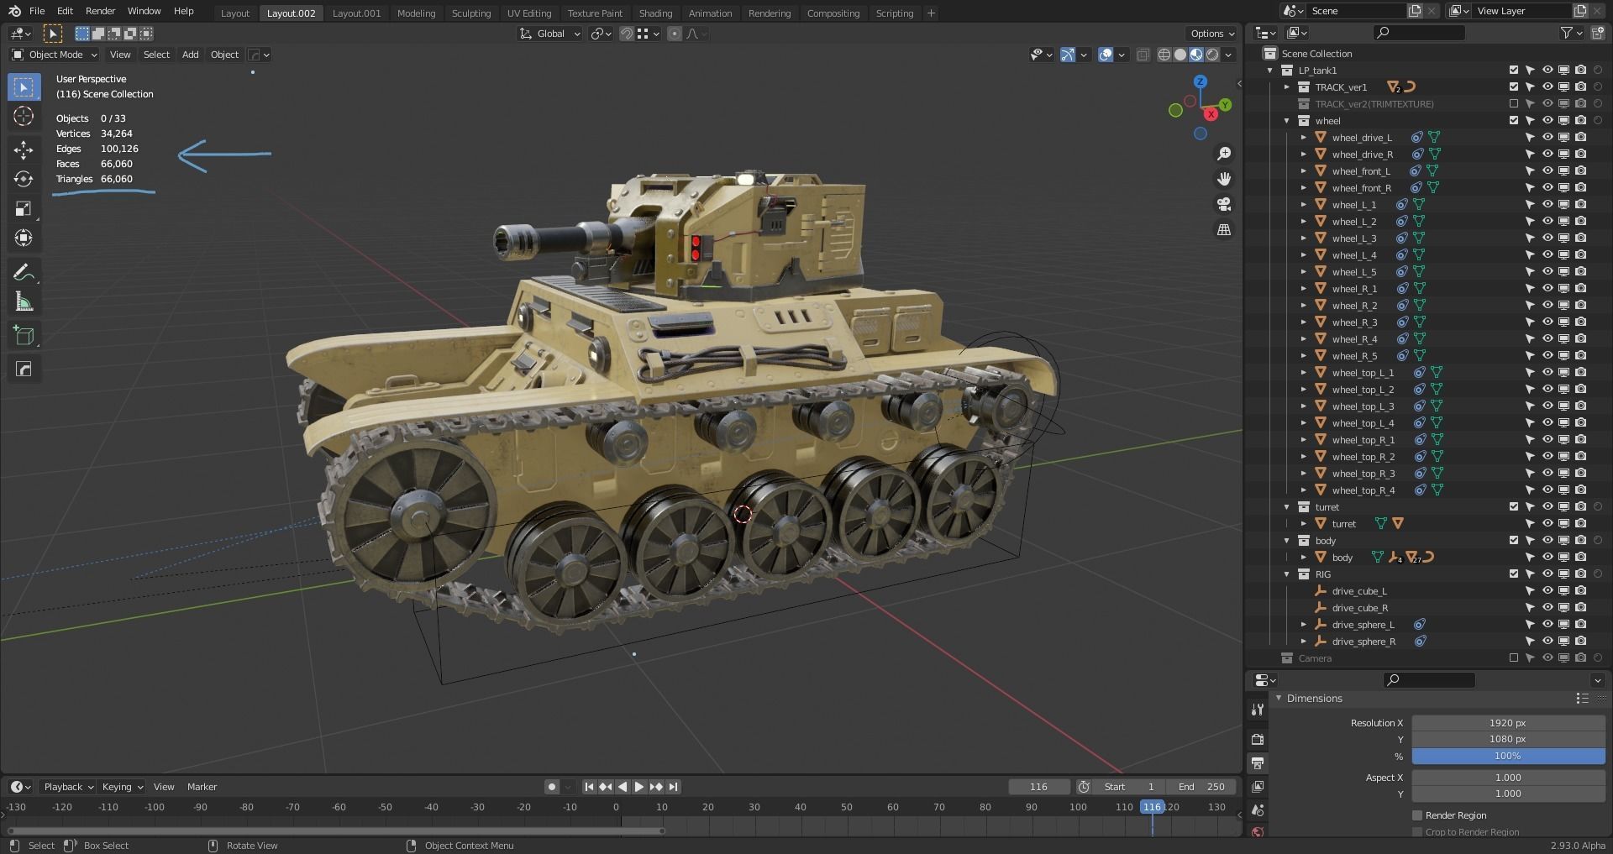Uncheck the LP_tank1 collection checkbox
Screen dimensions: 1613x854
click(1514, 71)
